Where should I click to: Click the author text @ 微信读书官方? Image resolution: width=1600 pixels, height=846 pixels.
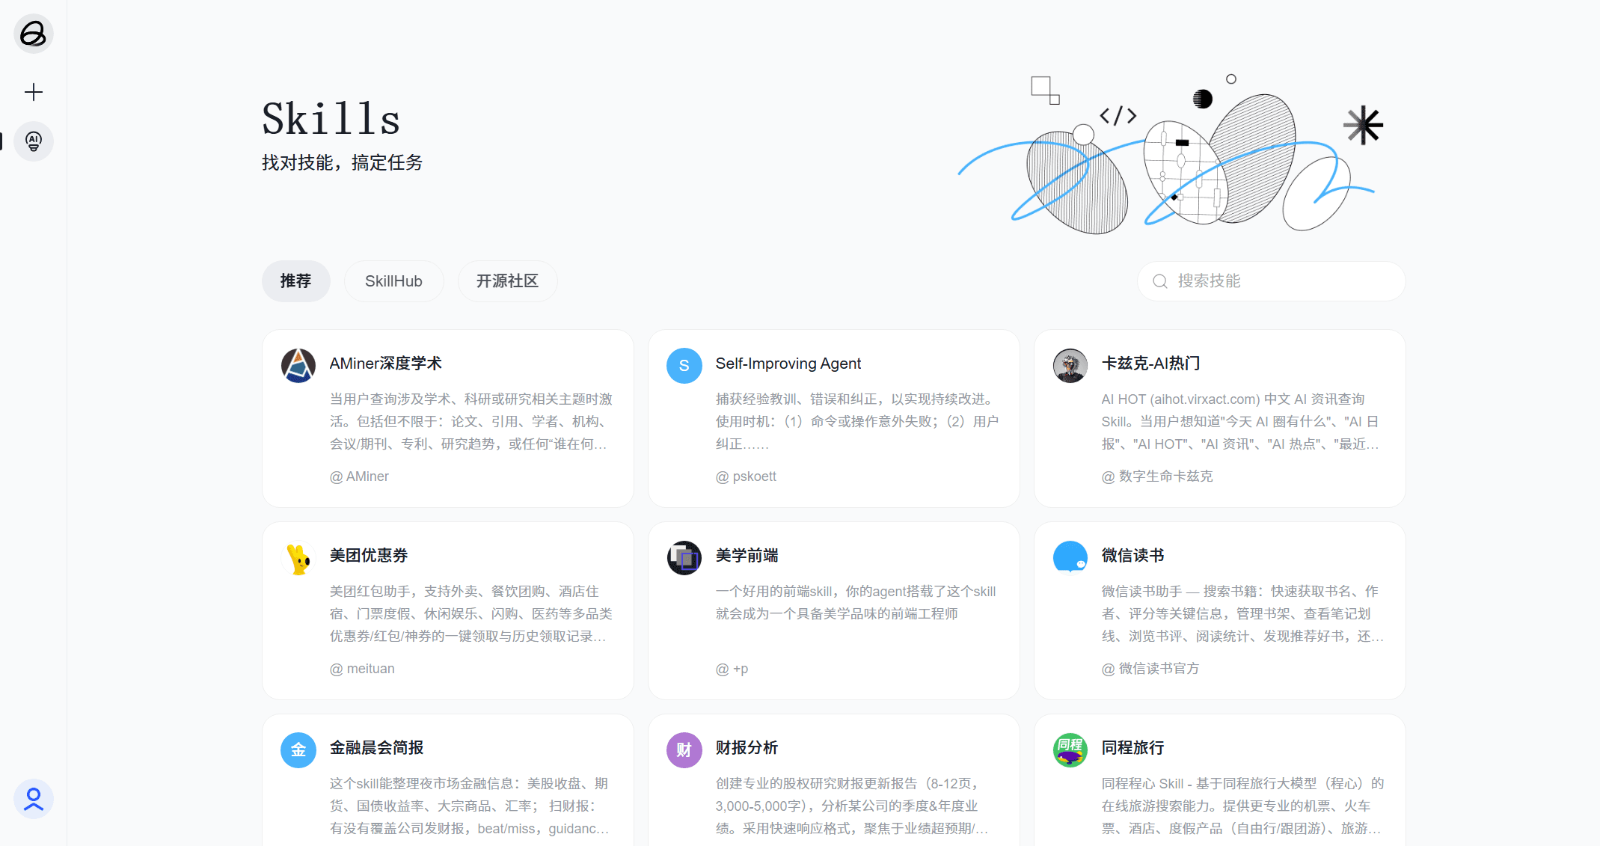[1150, 669]
